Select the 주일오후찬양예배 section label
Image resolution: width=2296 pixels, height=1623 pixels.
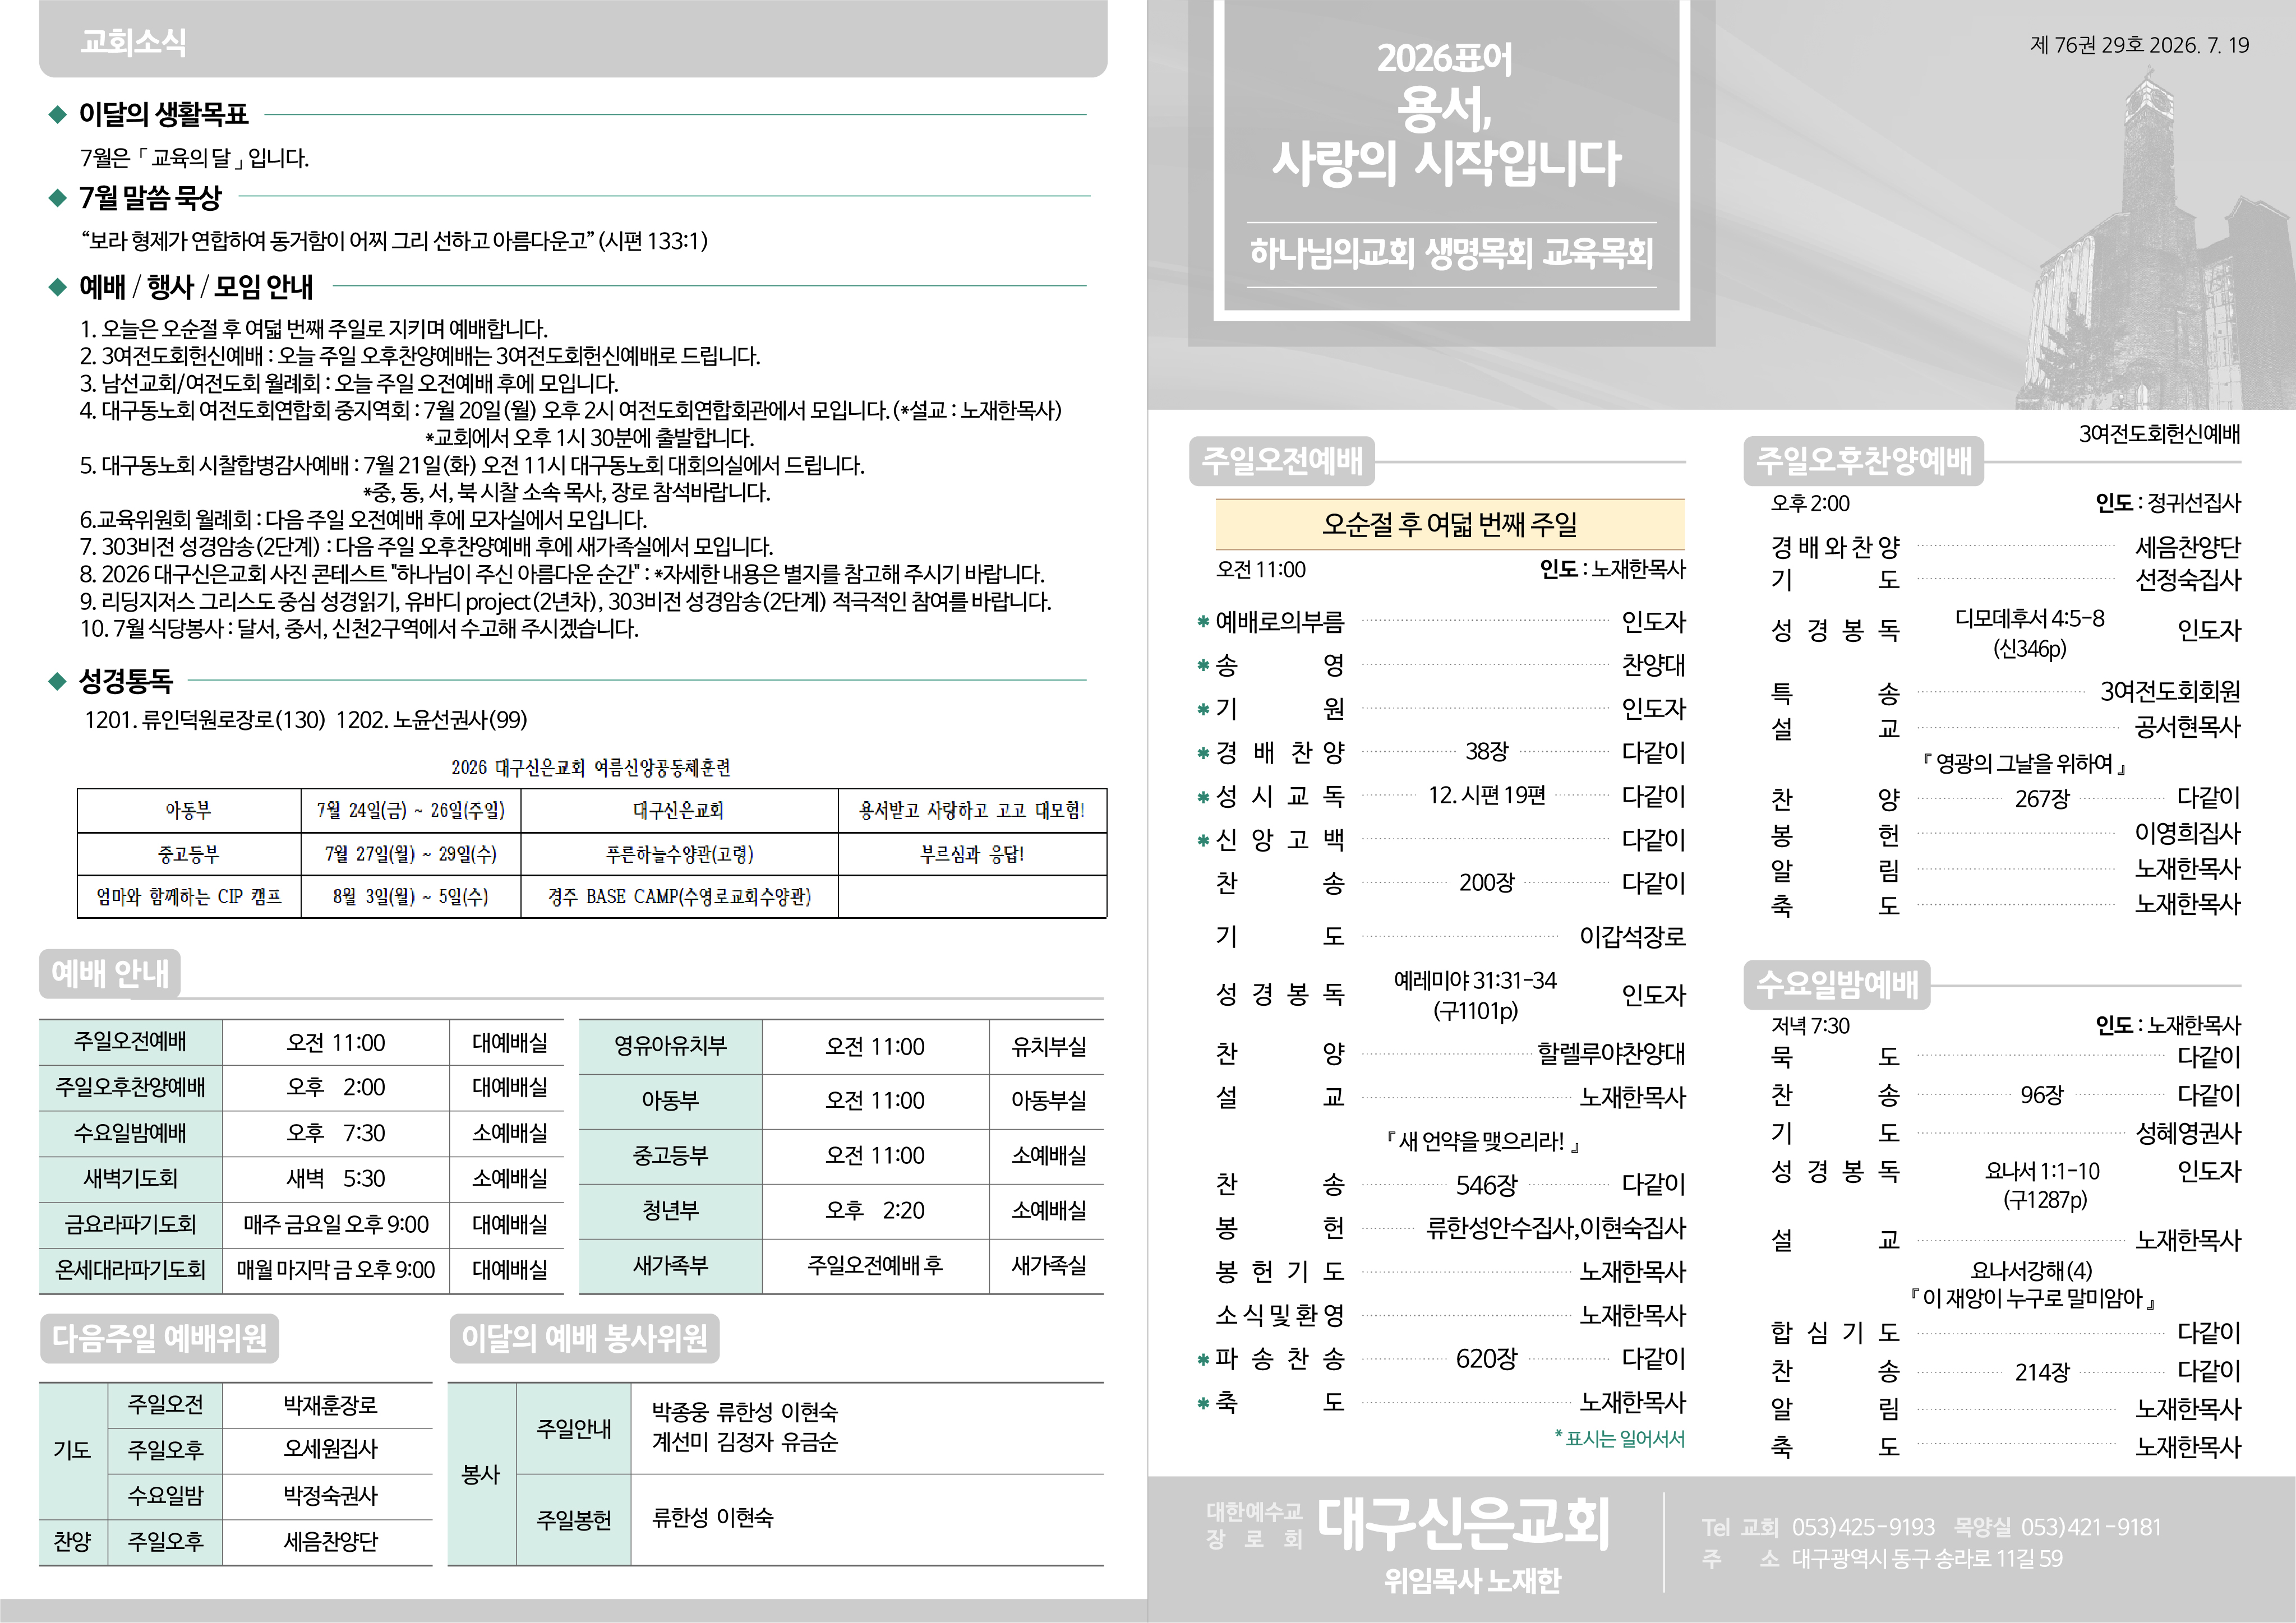[1864, 461]
